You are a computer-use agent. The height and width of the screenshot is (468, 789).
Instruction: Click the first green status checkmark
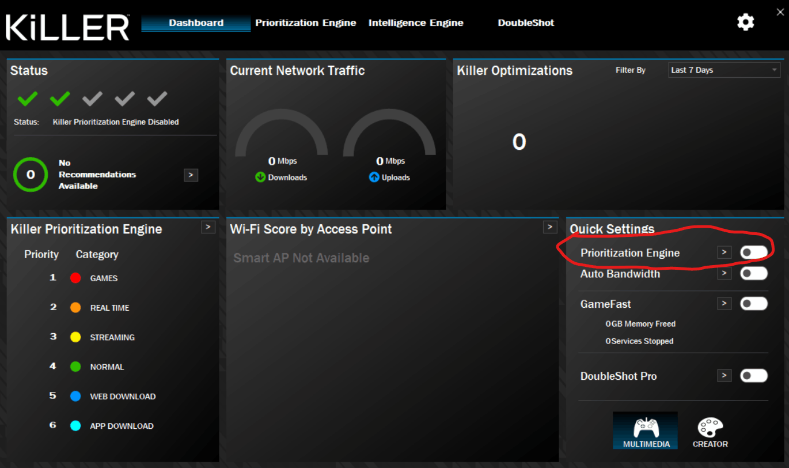tap(27, 99)
